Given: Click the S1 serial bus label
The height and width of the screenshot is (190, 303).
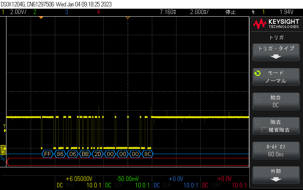Looking at the screenshot, I should (3, 158).
